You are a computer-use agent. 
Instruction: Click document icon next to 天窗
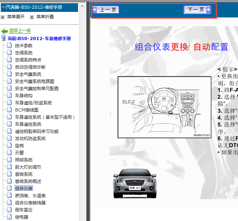point(10,152)
